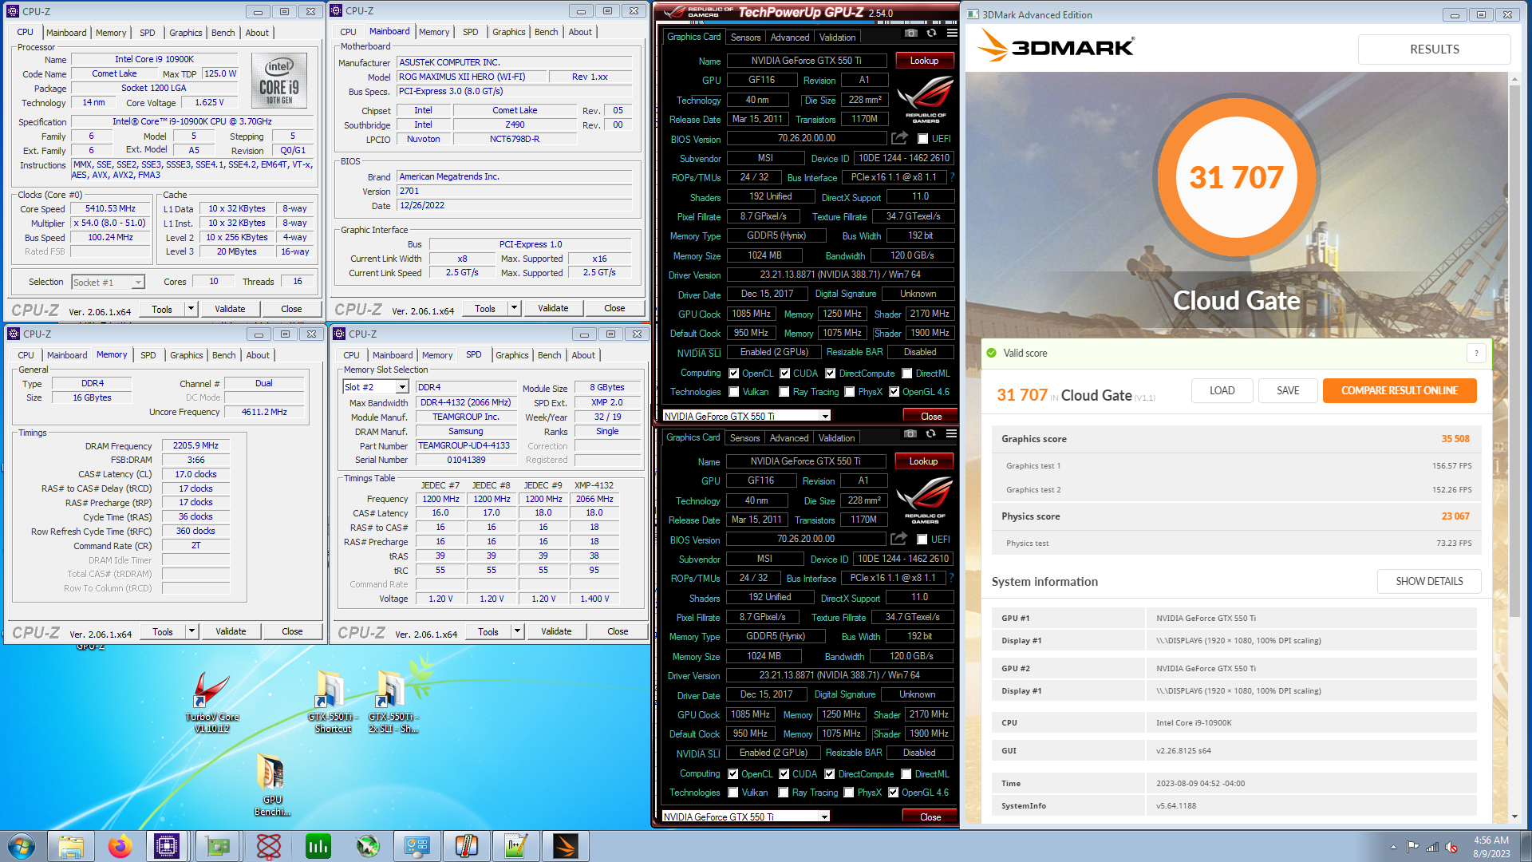
Task: Open Windows Explorer from the taskbar
Action: click(x=70, y=846)
